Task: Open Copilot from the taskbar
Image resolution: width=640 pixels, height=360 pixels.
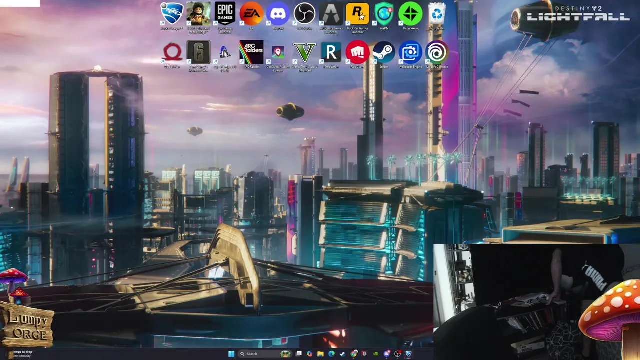Action: click(x=310, y=354)
